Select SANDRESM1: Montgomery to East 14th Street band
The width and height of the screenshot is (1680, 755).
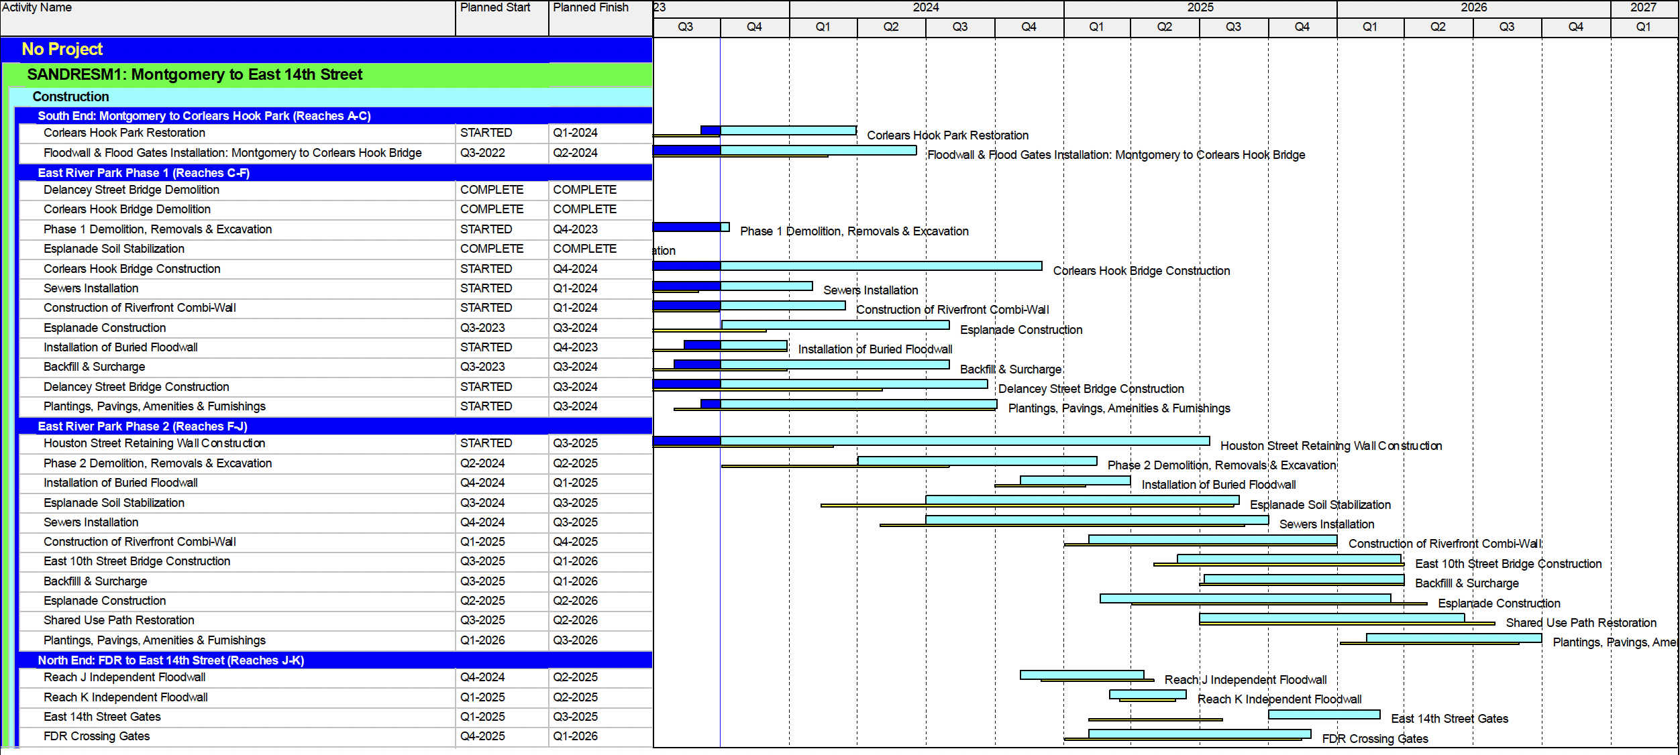329,74
